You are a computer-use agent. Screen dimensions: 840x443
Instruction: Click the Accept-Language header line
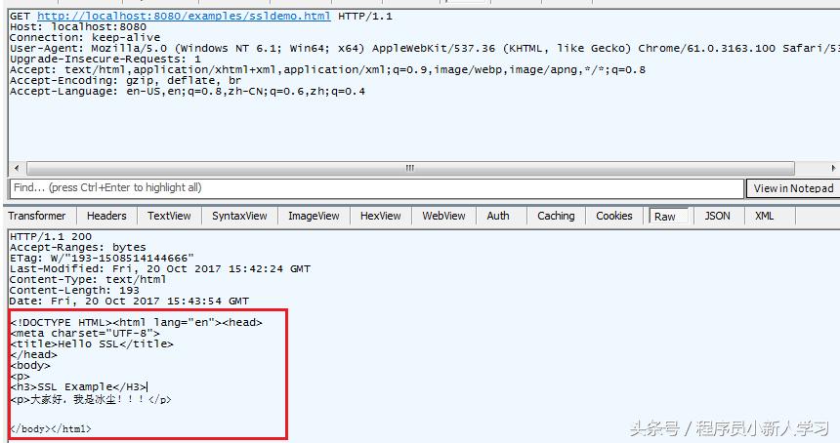click(187, 91)
